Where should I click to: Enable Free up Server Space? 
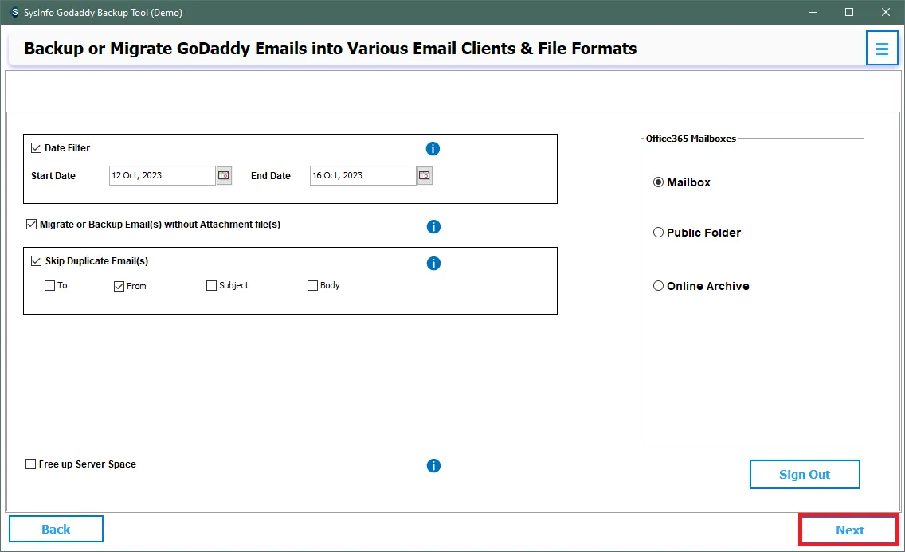(x=30, y=464)
